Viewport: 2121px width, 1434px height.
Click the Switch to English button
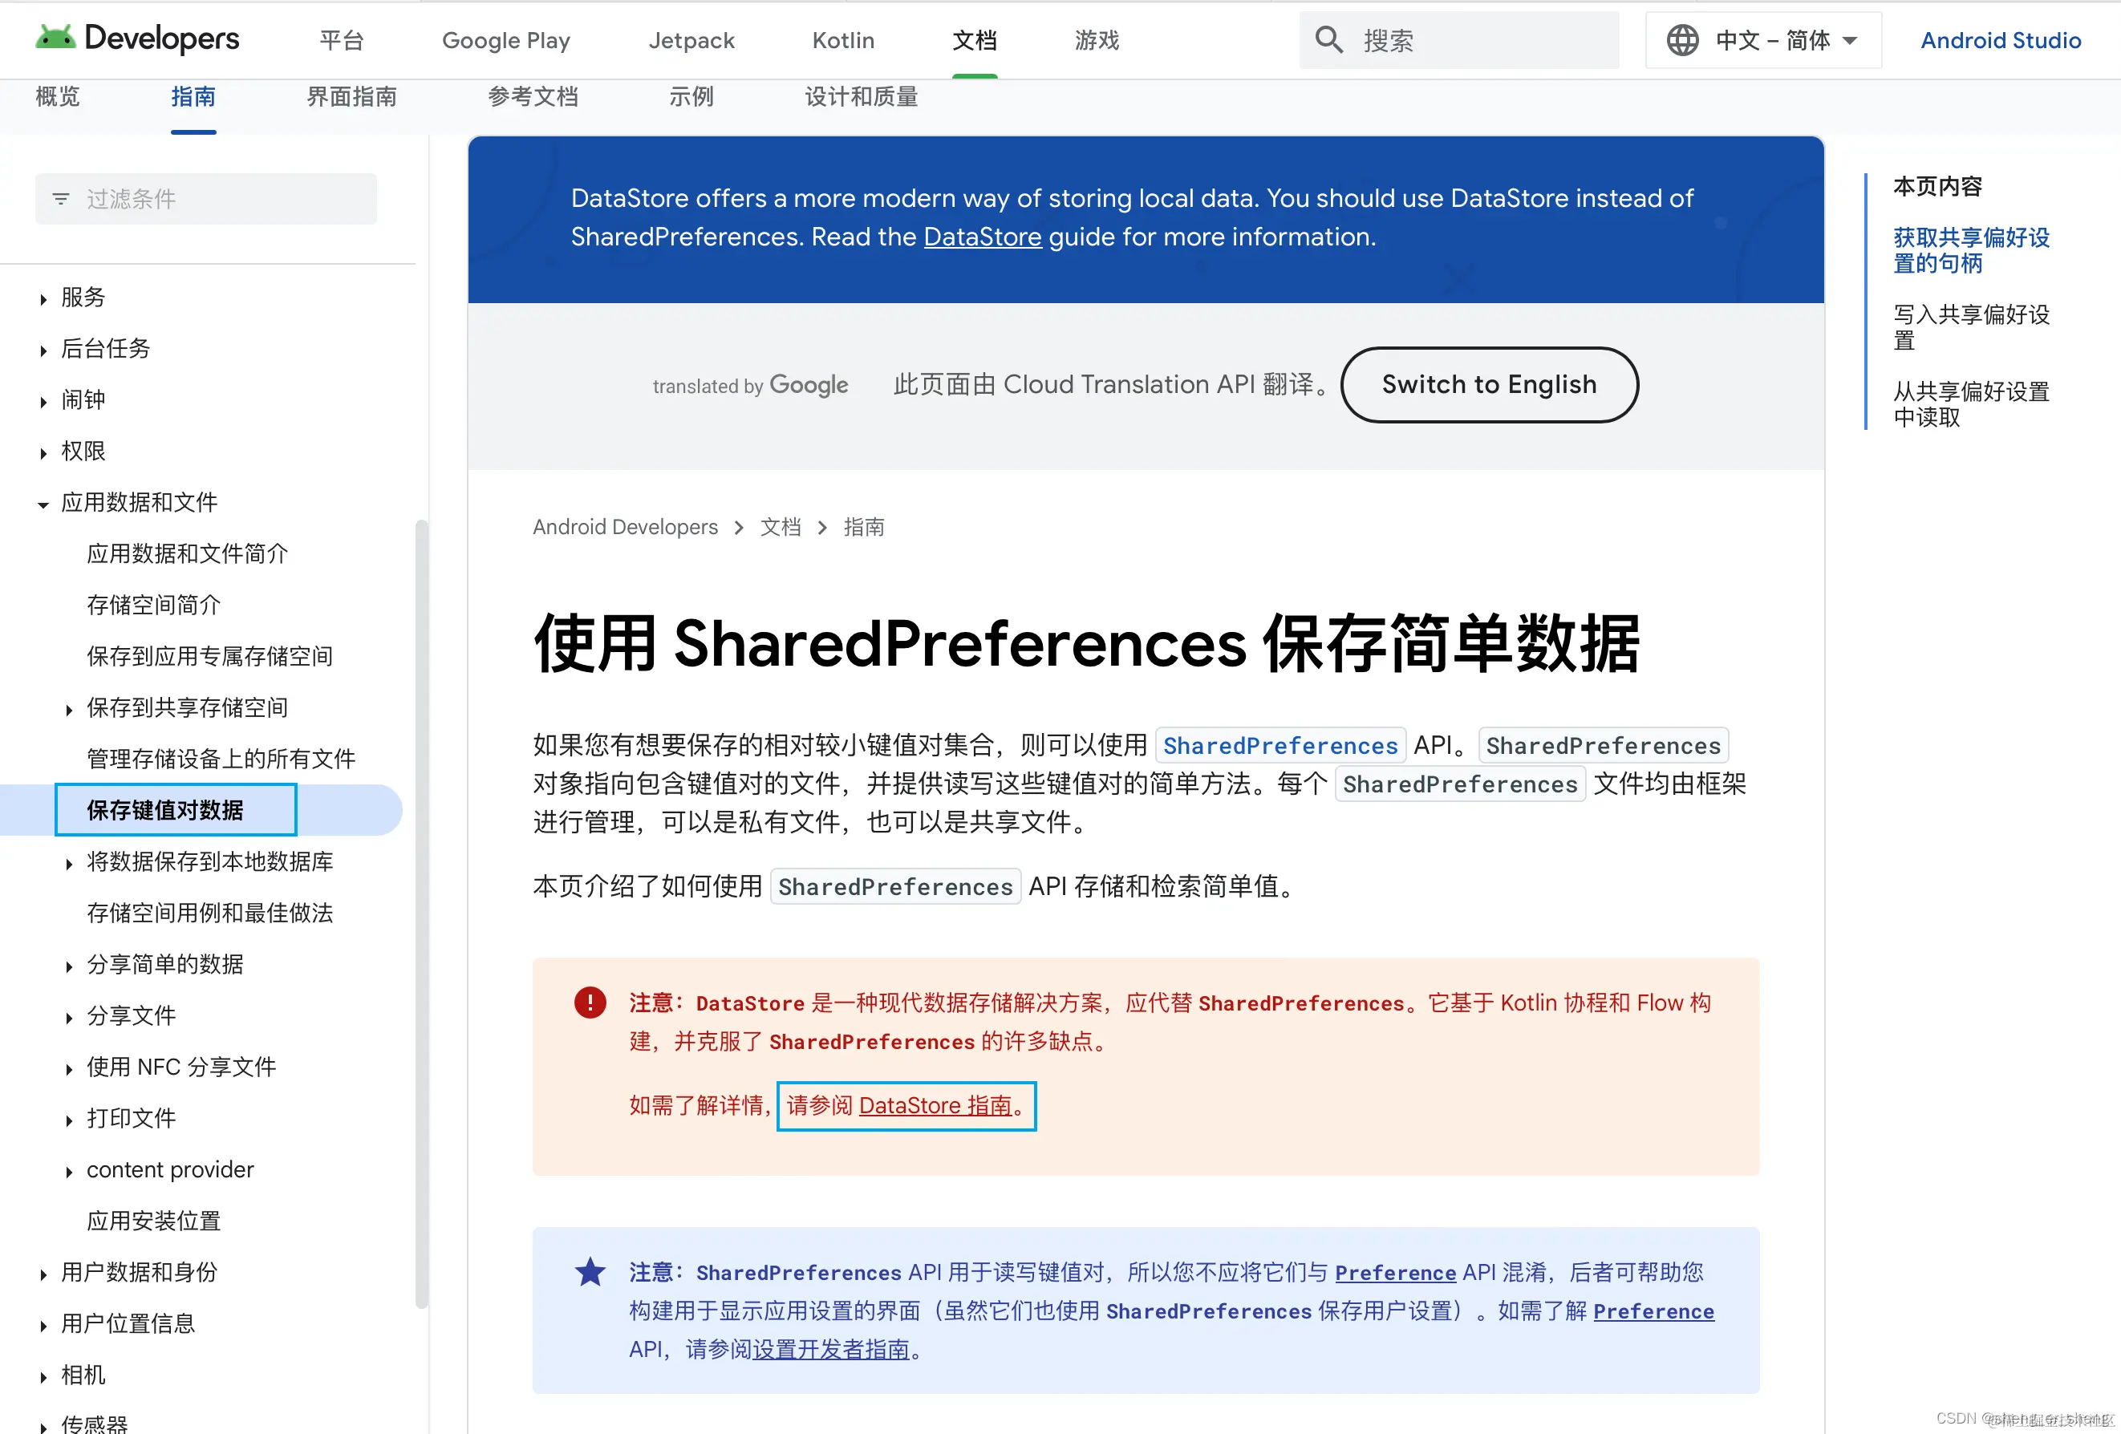click(1489, 384)
